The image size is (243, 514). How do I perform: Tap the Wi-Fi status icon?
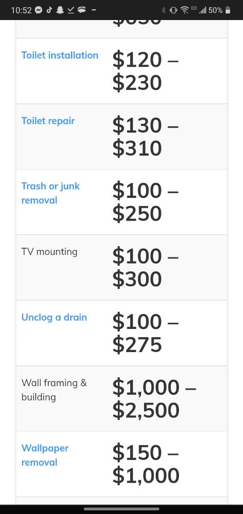[x=185, y=10]
